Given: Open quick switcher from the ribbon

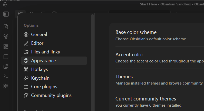Looking at the screenshot, I should (x=6, y=27).
